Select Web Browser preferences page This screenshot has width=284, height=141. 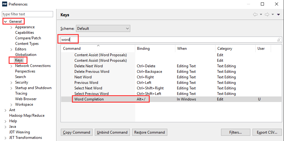click(26, 99)
